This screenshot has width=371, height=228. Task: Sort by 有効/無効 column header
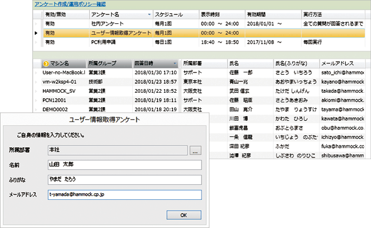[66, 14]
